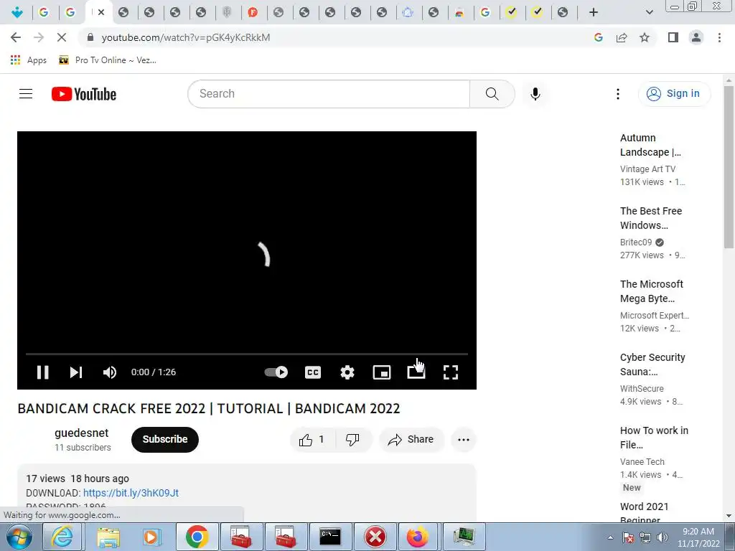This screenshot has width=735, height=551.
Task: Open Apps bookmarks shortcut
Action: [29, 60]
